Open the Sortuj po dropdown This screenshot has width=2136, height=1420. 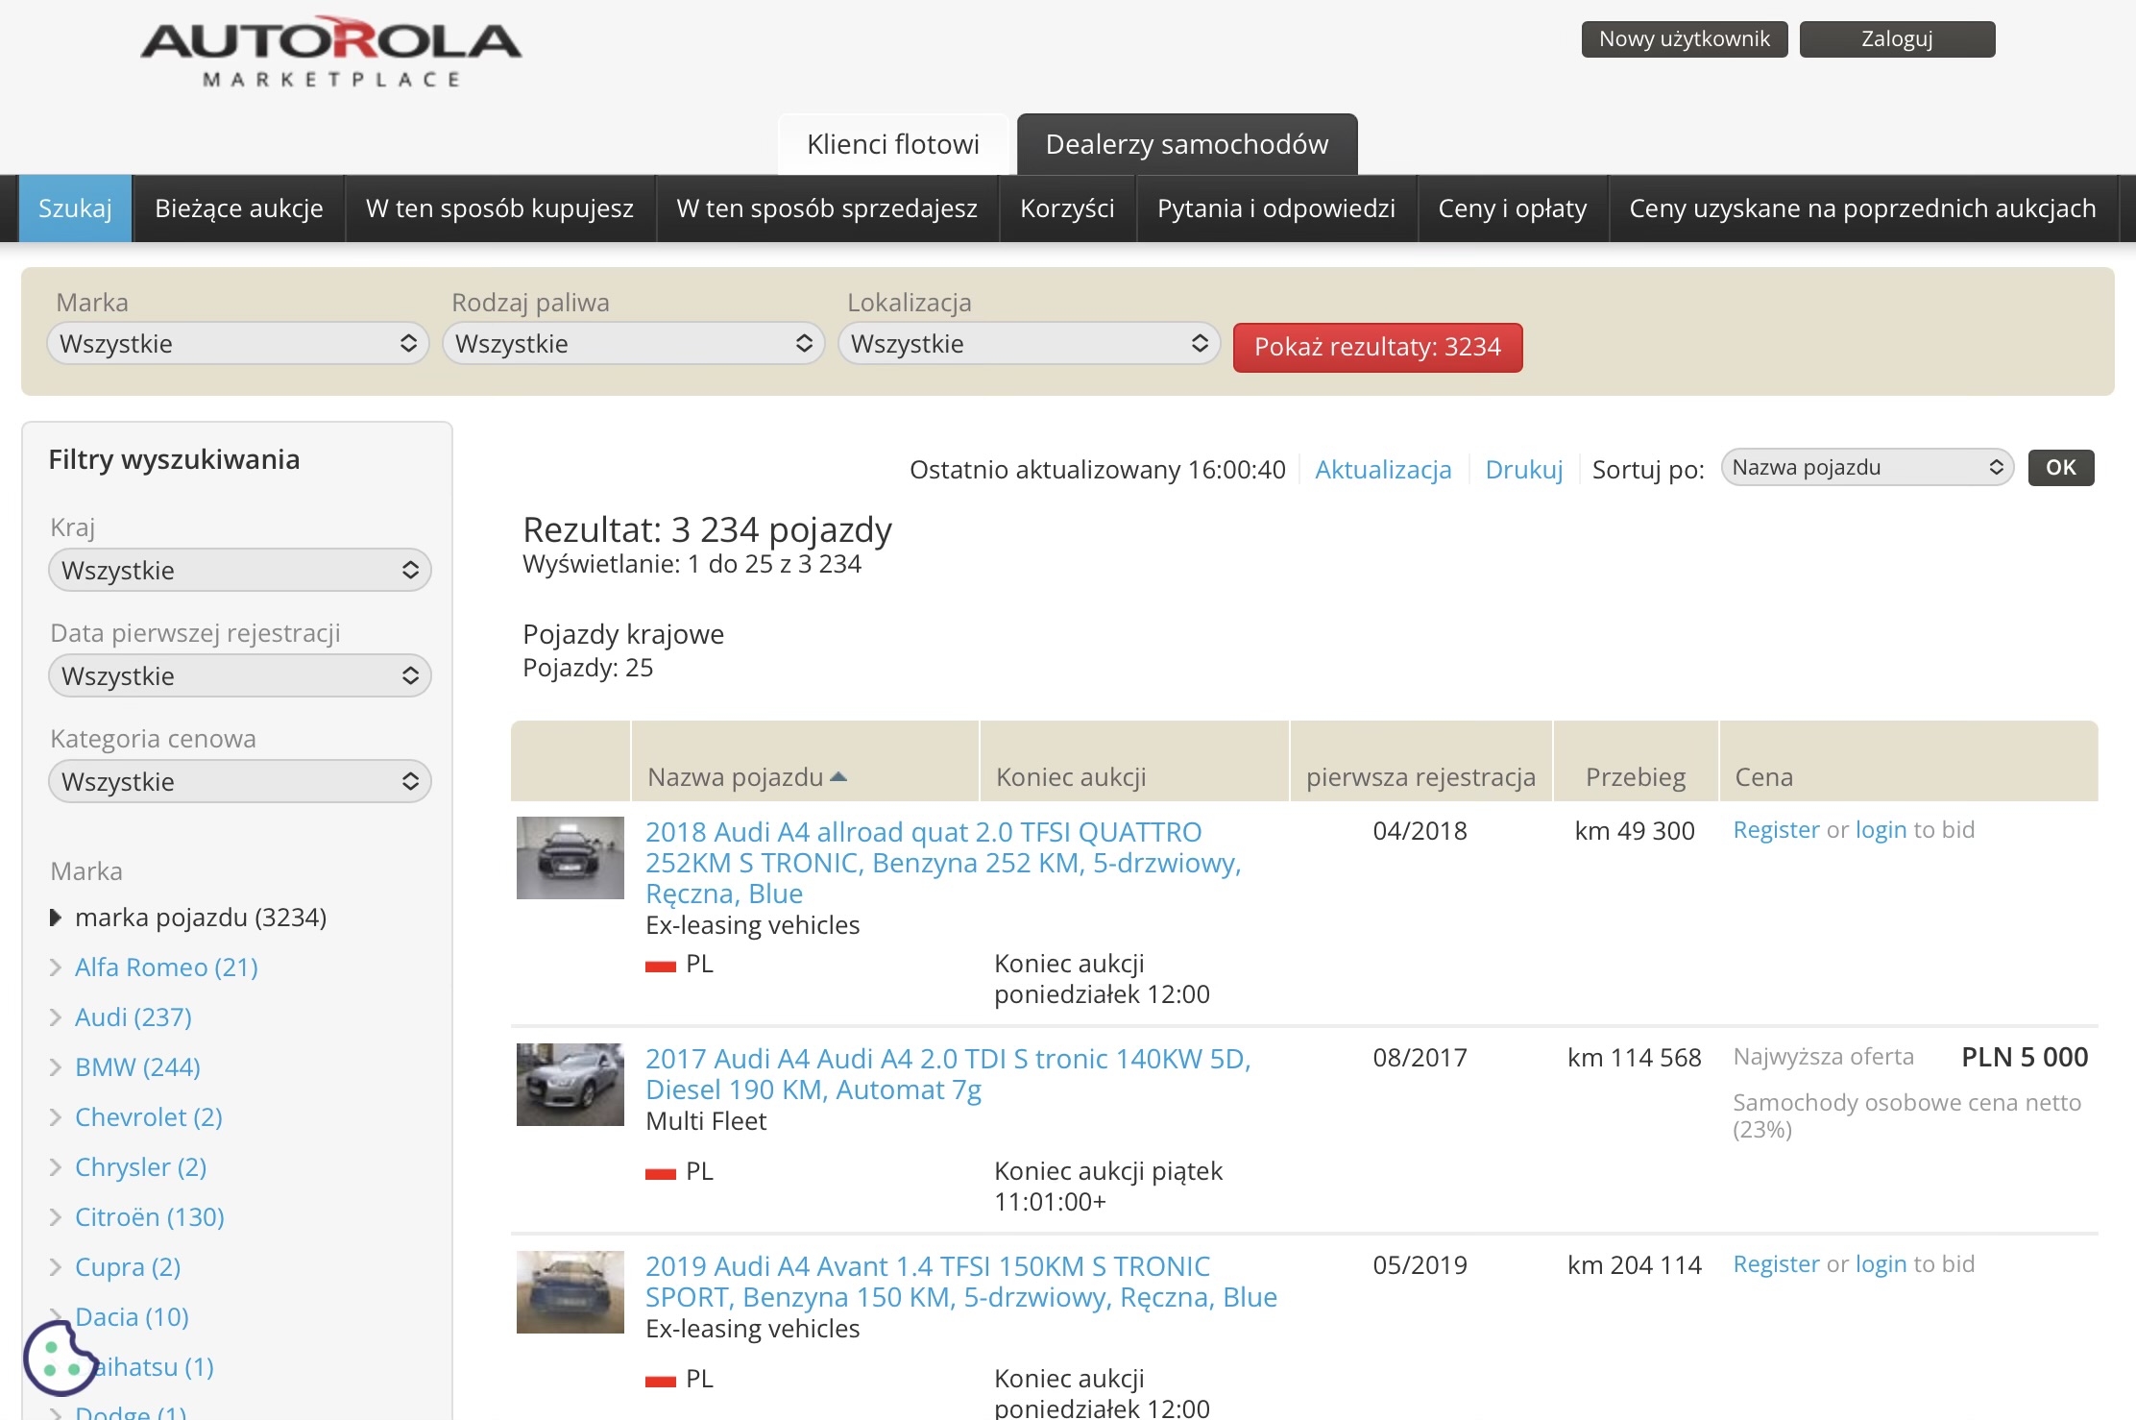click(1866, 468)
